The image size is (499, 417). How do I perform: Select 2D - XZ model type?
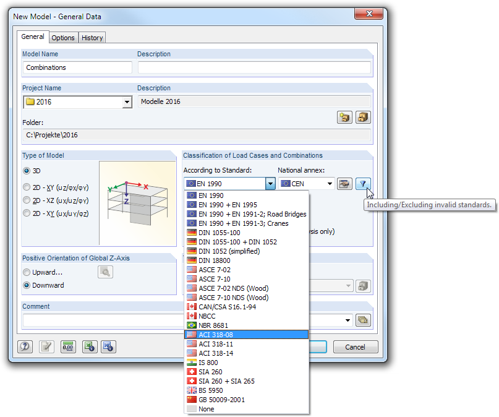click(x=26, y=199)
